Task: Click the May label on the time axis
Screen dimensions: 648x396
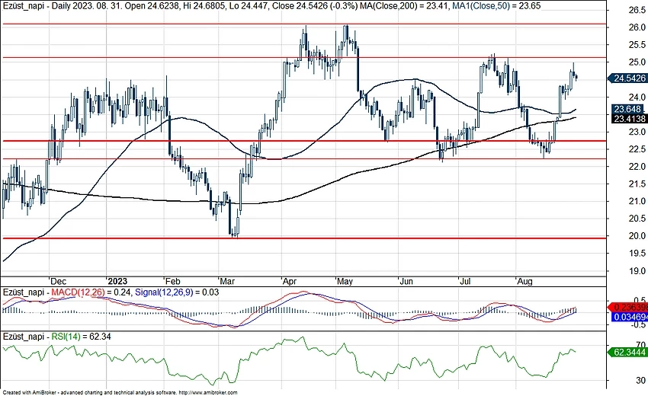Action: pos(345,281)
